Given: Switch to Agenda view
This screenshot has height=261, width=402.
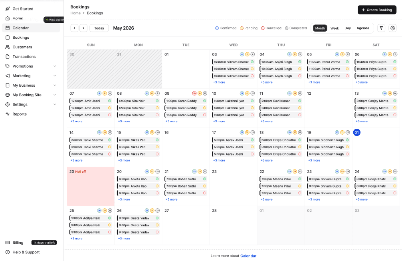Looking at the screenshot, I should click(x=363, y=28).
